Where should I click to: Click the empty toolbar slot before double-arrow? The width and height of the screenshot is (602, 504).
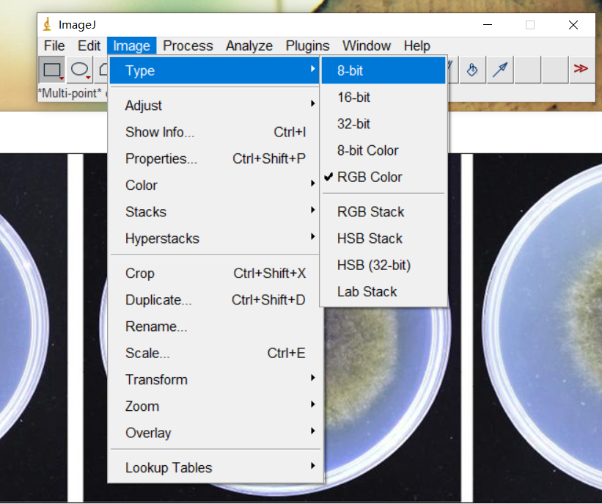coord(554,70)
